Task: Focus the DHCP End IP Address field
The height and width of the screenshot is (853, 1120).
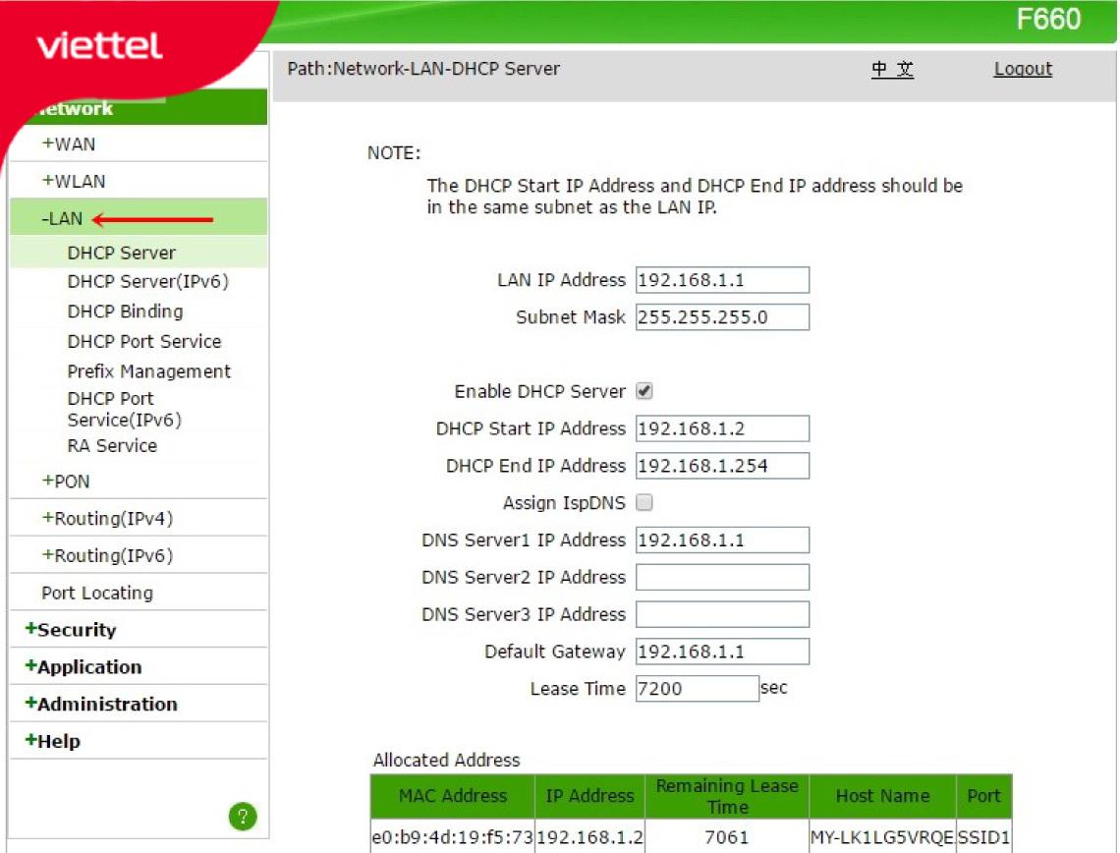Action: click(722, 465)
